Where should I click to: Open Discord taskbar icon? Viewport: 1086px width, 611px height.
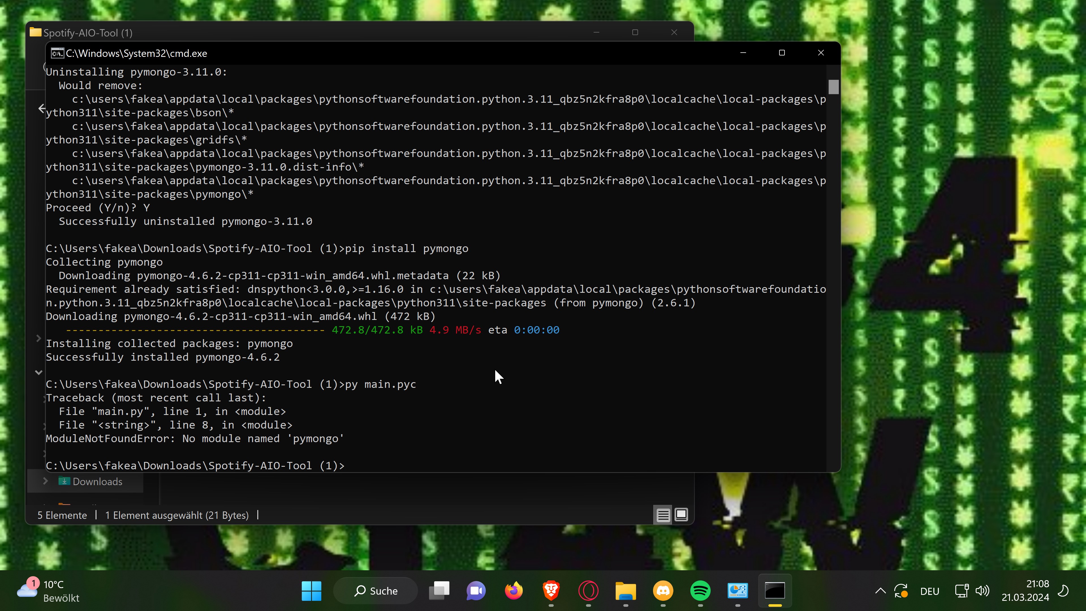(x=663, y=590)
